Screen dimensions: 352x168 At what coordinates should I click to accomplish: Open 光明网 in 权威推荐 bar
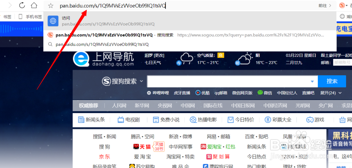coord(303,106)
